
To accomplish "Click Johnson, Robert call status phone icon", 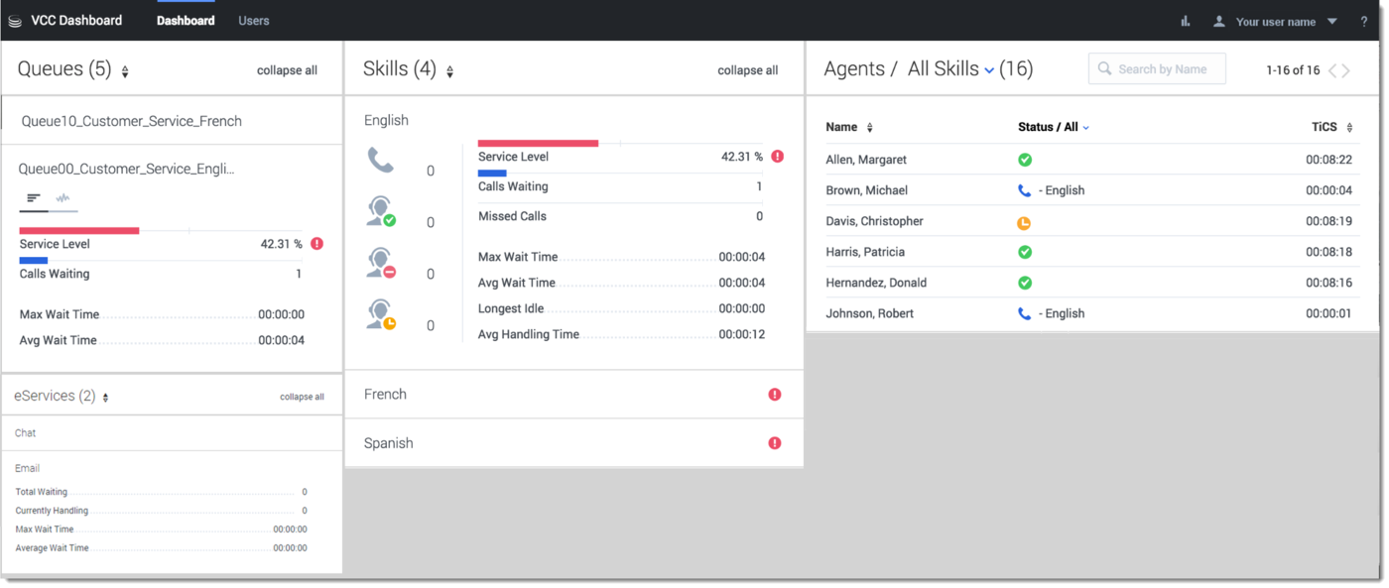I will point(1025,313).
